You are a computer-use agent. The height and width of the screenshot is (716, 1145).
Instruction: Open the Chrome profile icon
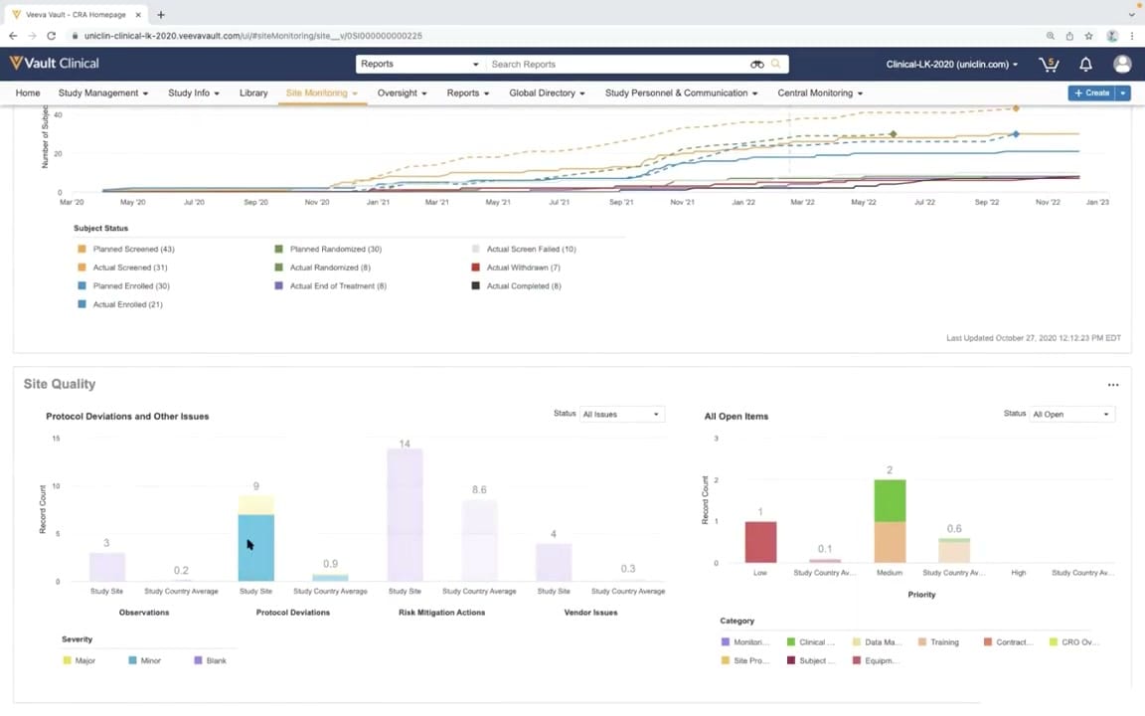1112,36
